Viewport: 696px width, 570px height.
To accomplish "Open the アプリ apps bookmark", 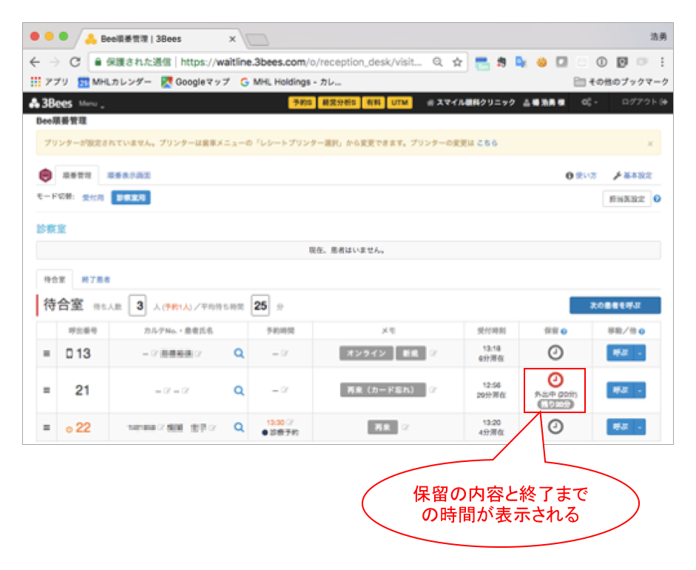I will [50, 81].
